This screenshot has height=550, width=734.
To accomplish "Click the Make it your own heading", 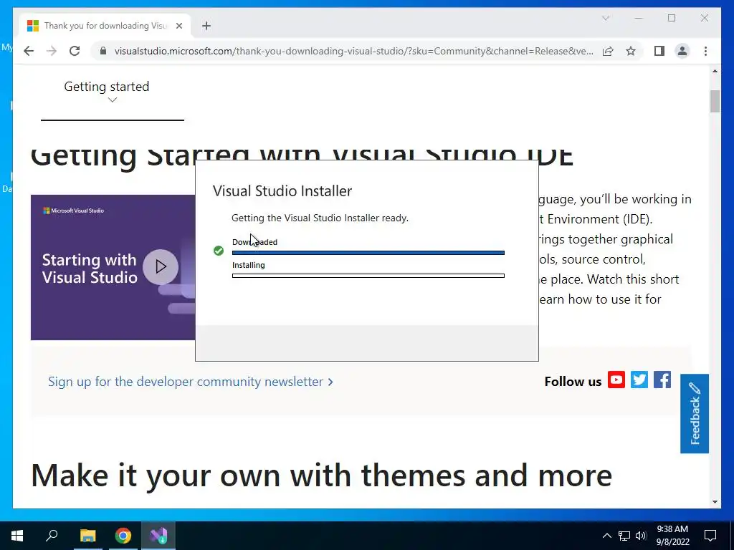I will pos(321,476).
